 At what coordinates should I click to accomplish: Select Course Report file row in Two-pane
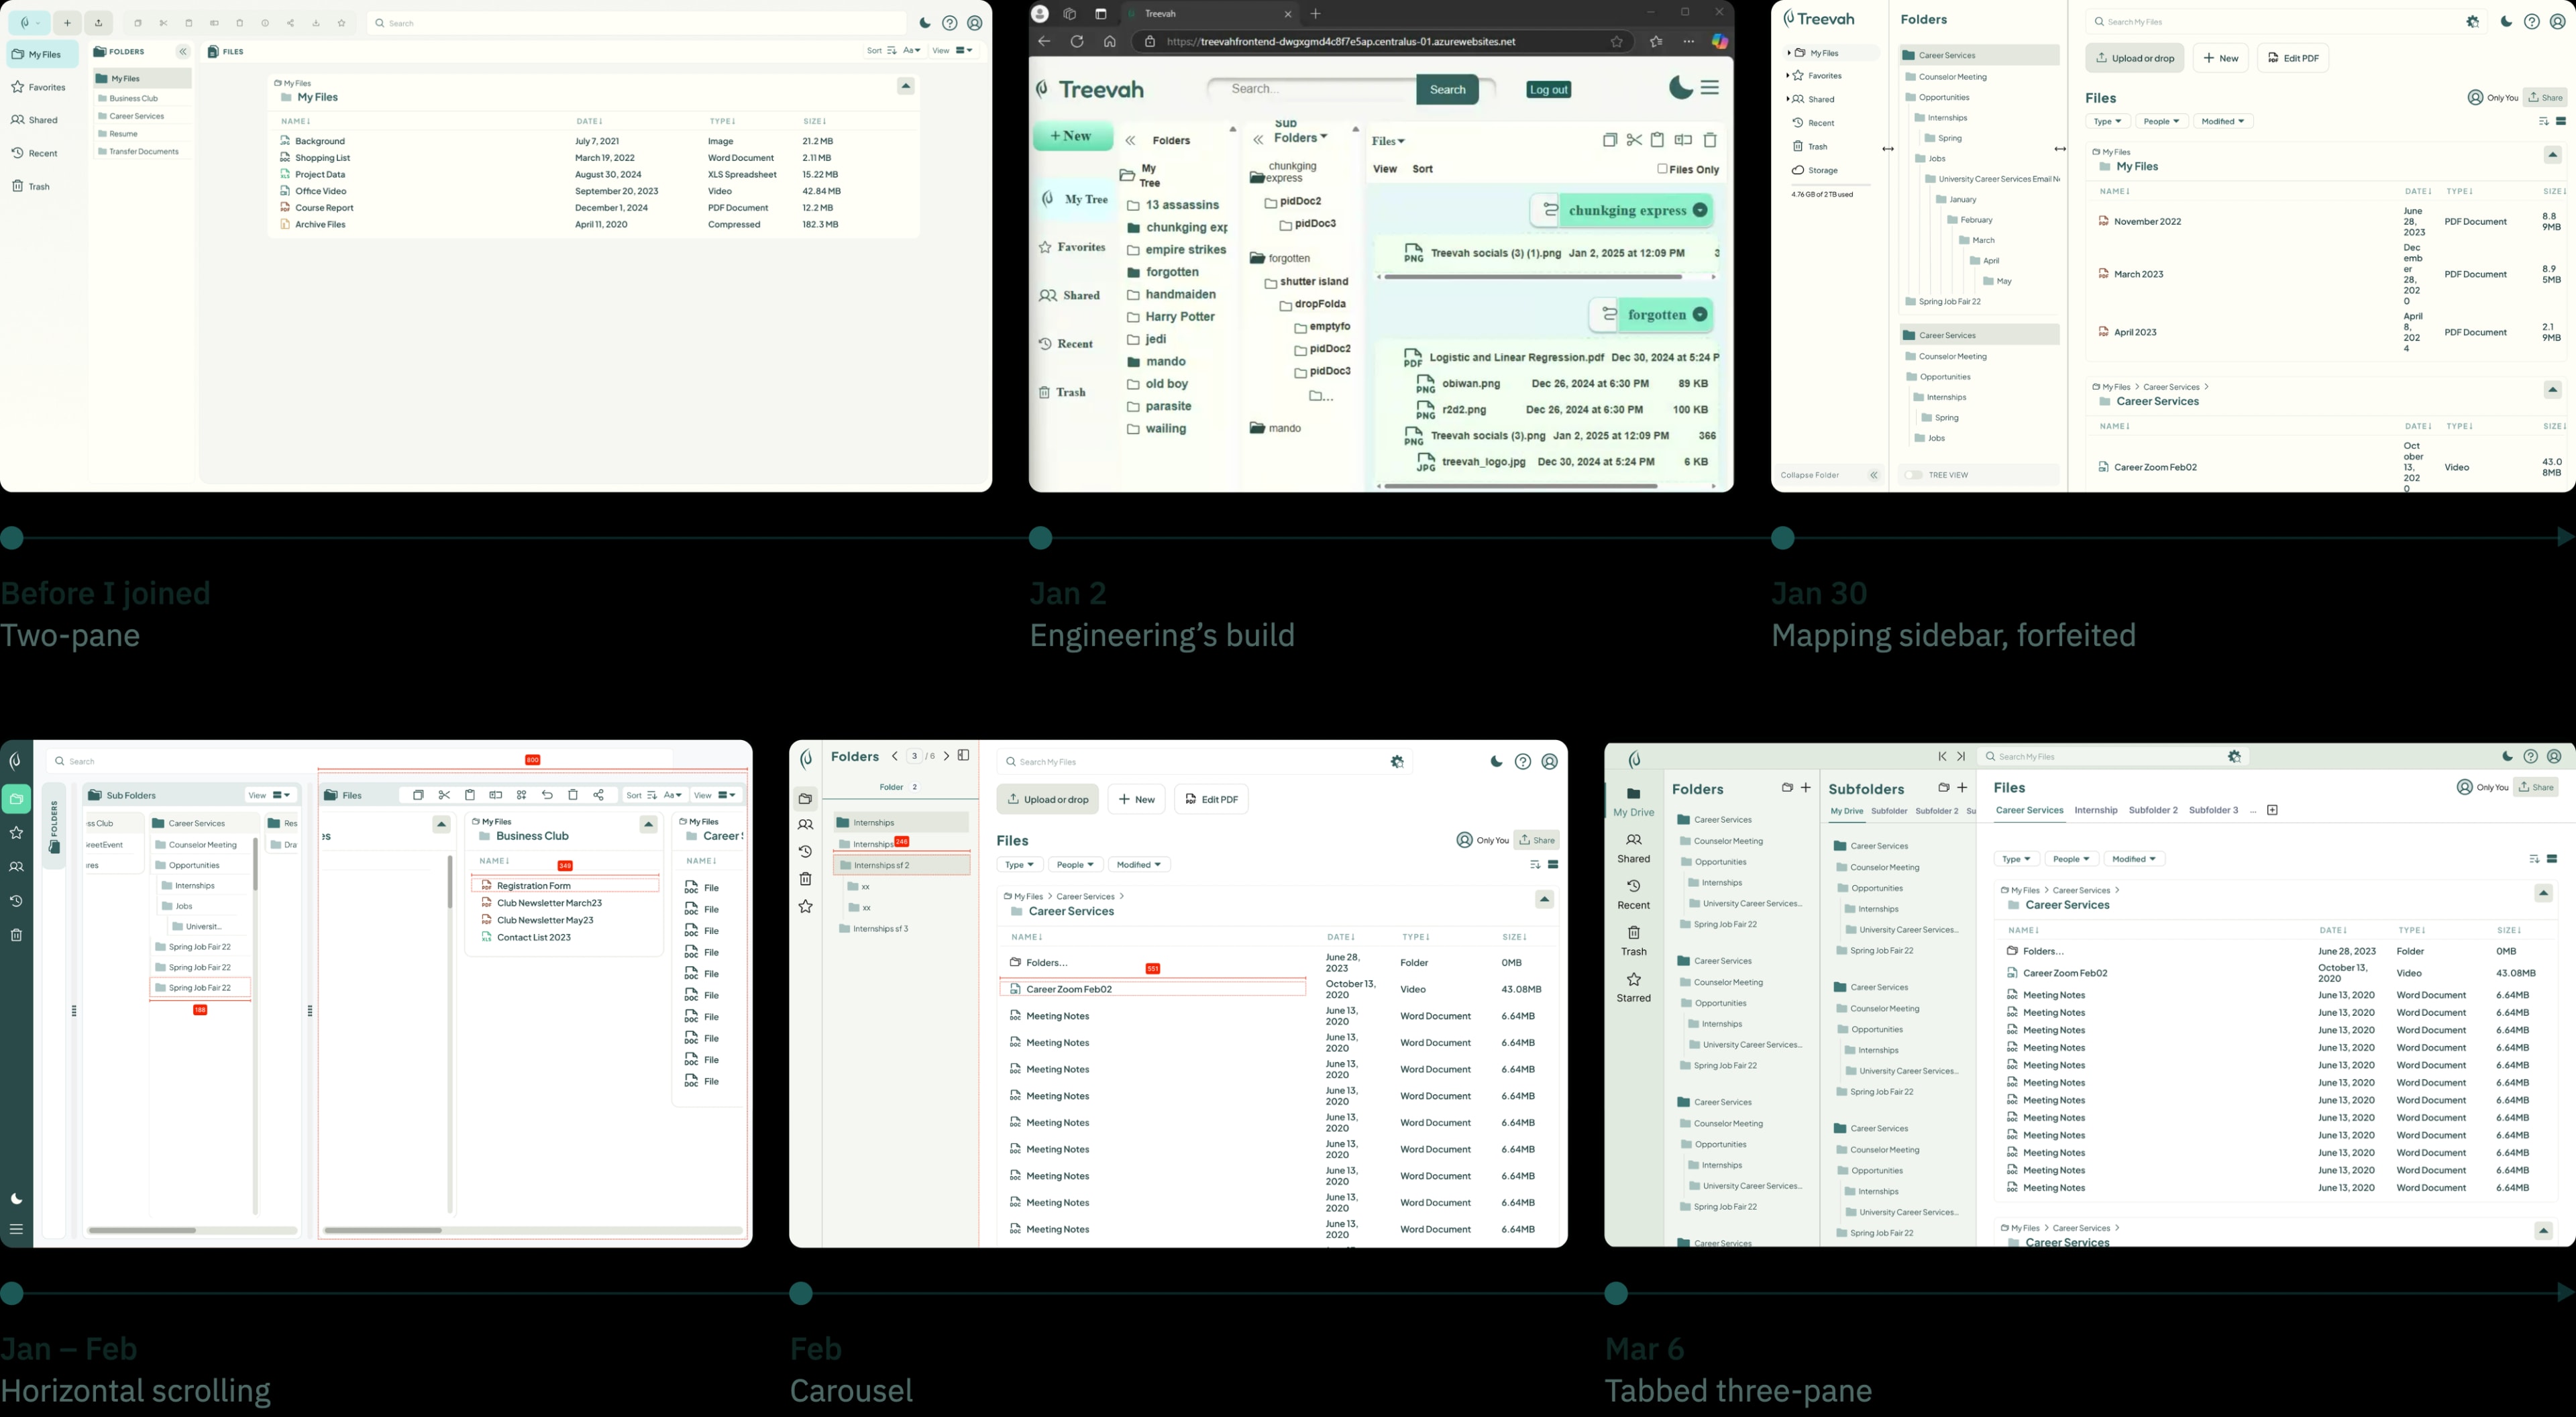click(593, 208)
